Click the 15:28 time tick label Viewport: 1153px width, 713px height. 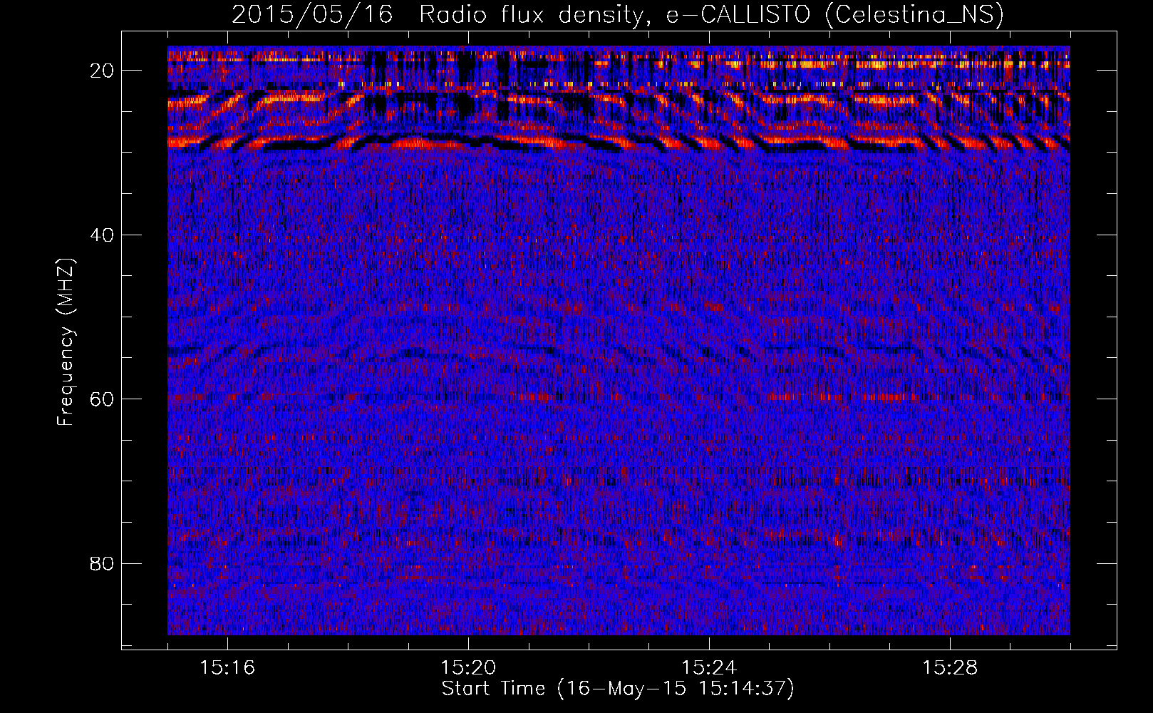click(x=950, y=668)
